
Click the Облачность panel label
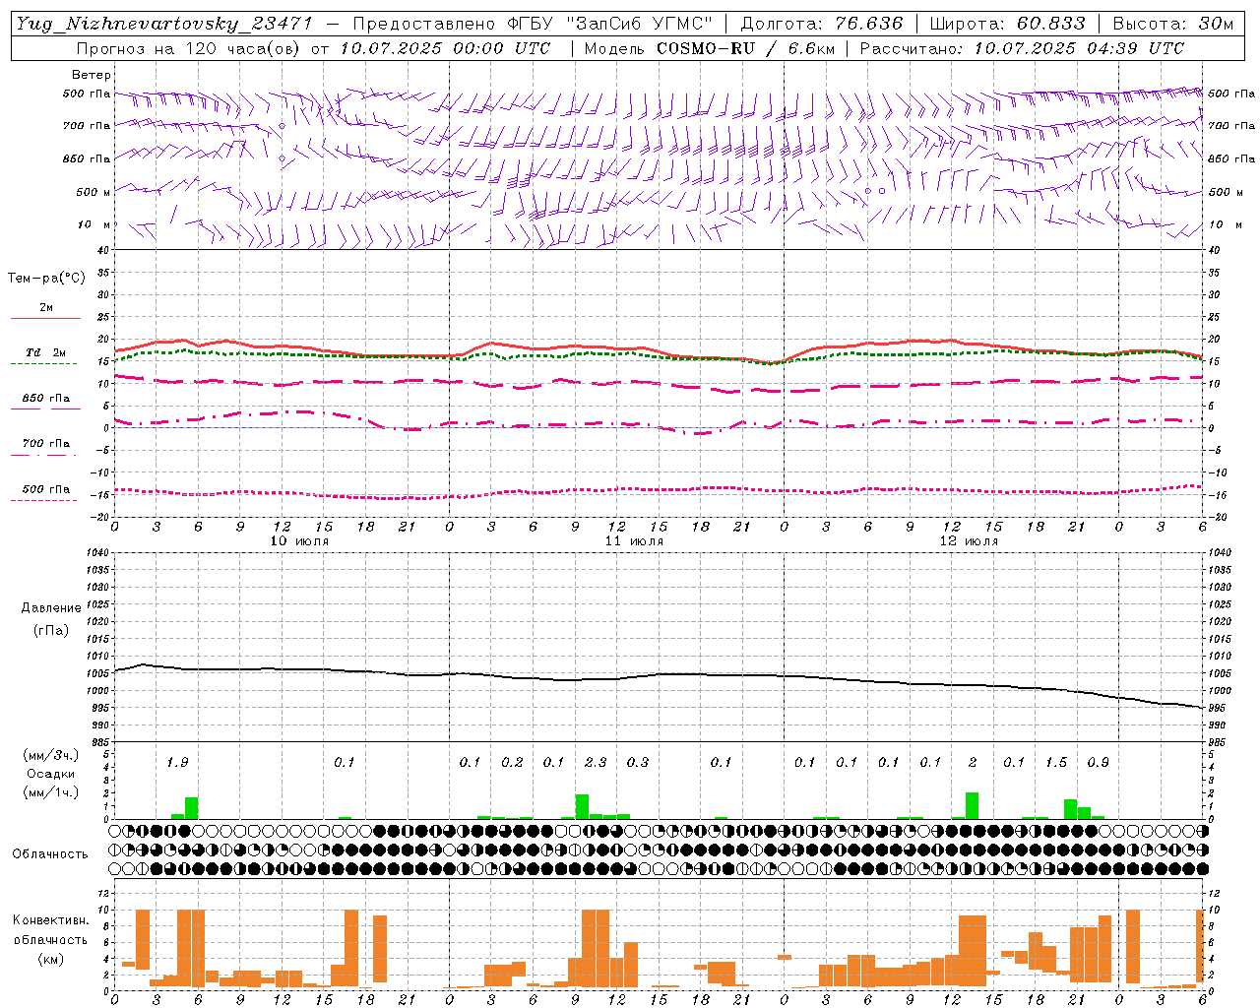click(50, 853)
